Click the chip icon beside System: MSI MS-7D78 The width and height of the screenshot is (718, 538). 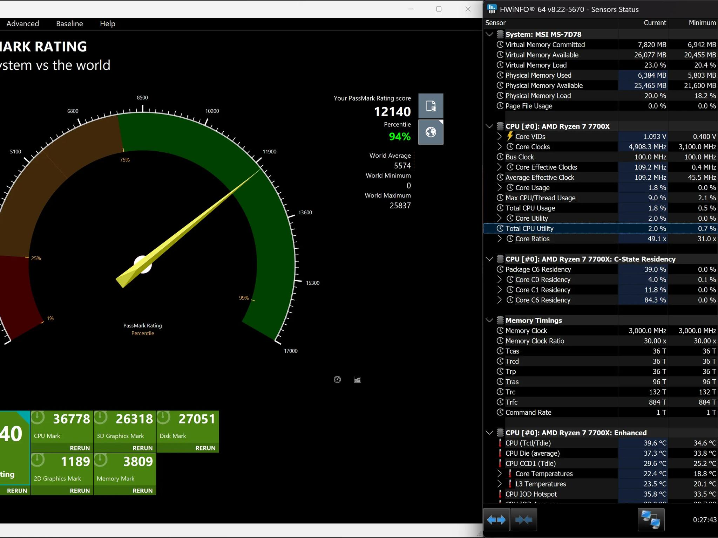(500, 34)
